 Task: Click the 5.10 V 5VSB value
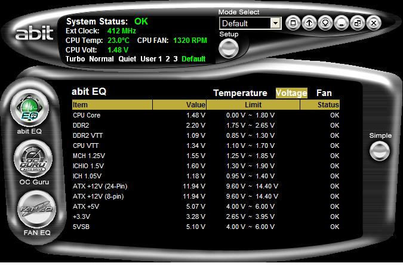pyautogui.click(x=196, y=227)
